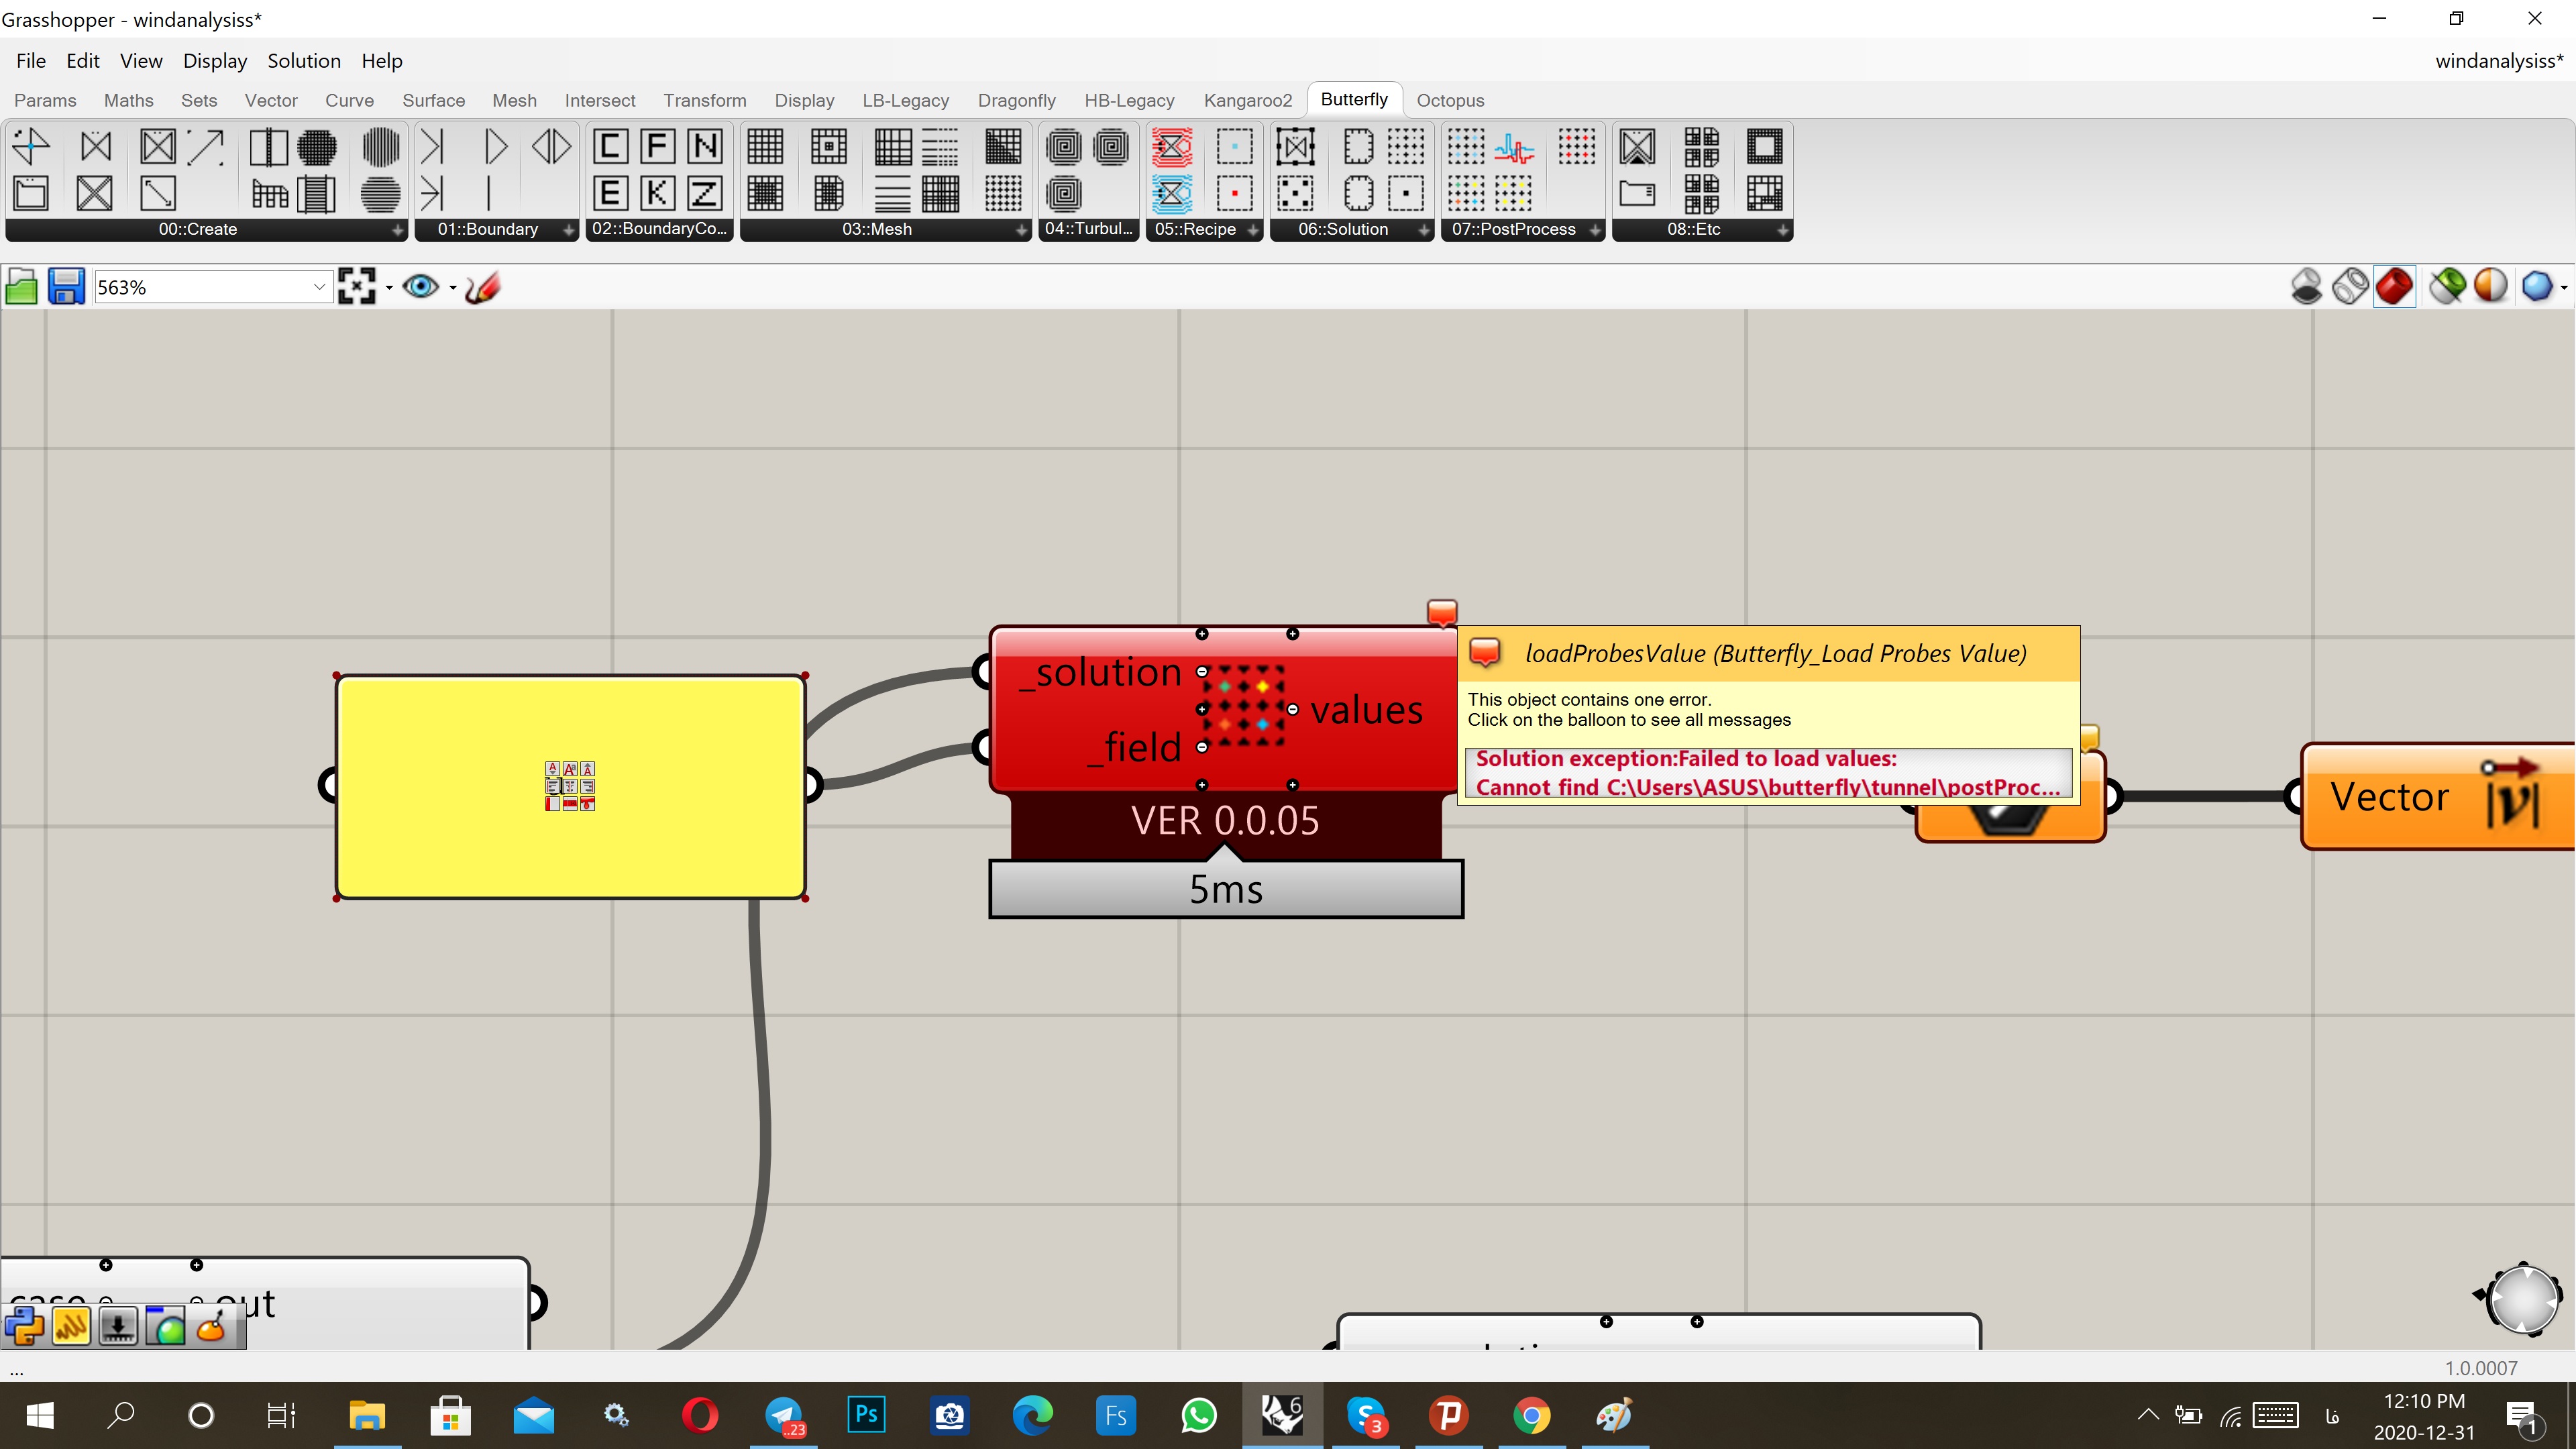Toggle shaded preview red sphere button
Image resolution: width=2576 pixels, height=1449 pixels.
[x=2394, y=287]
